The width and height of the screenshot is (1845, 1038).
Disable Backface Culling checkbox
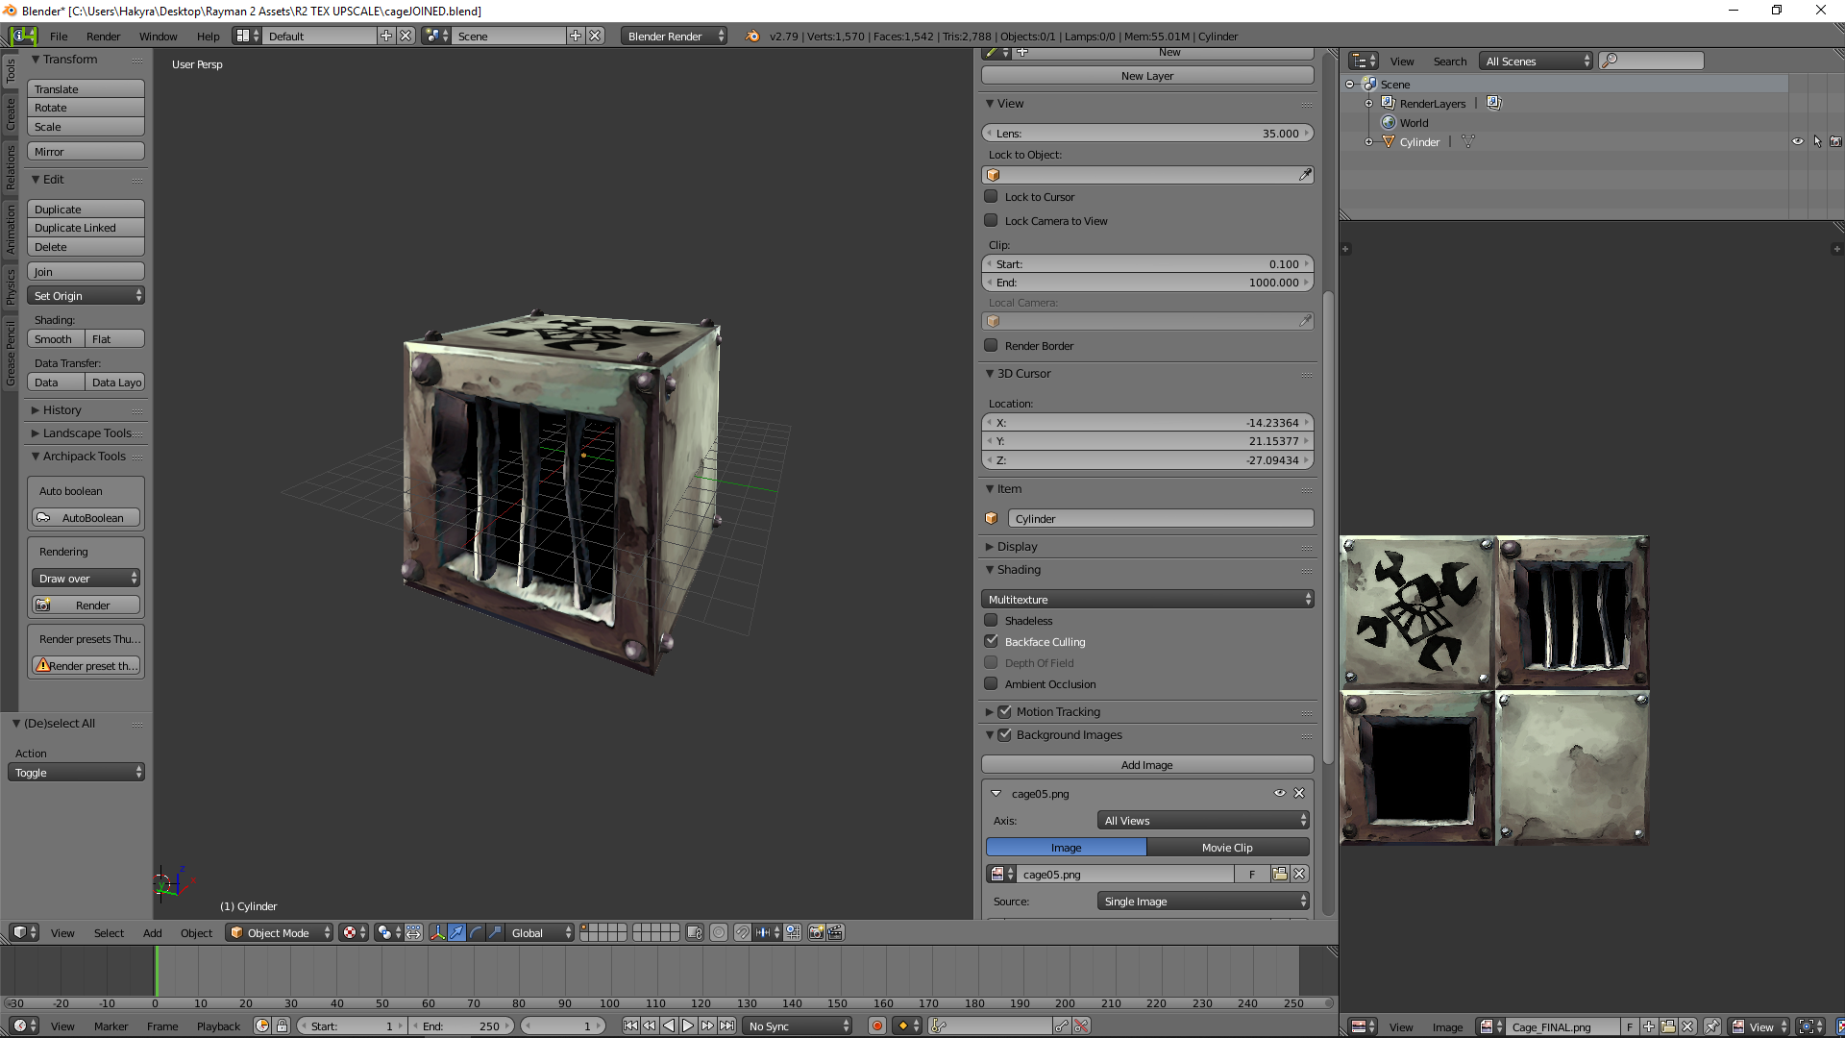(x=991, y=641)
